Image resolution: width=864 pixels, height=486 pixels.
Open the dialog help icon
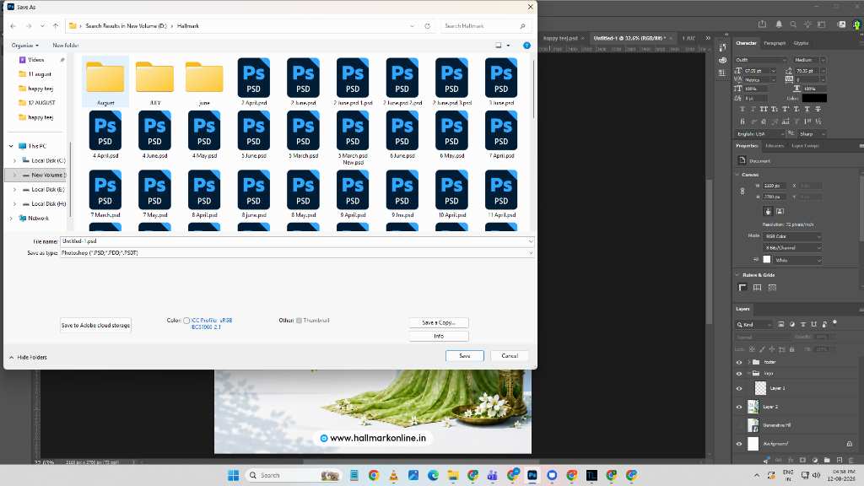click(526, 46)
